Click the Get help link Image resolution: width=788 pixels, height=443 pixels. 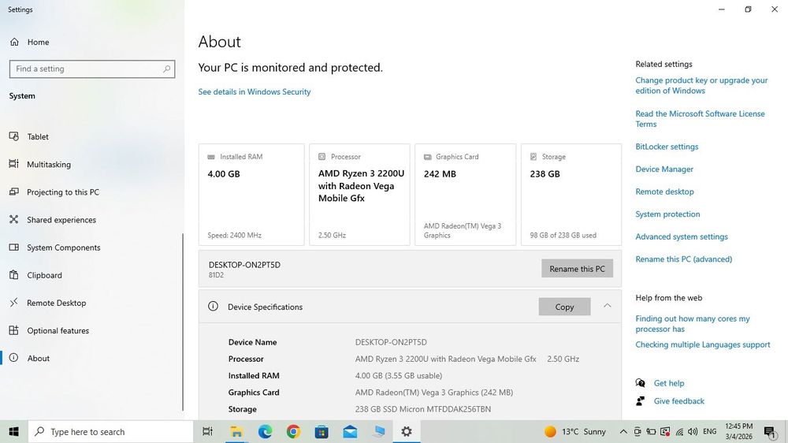coord(669,383)
